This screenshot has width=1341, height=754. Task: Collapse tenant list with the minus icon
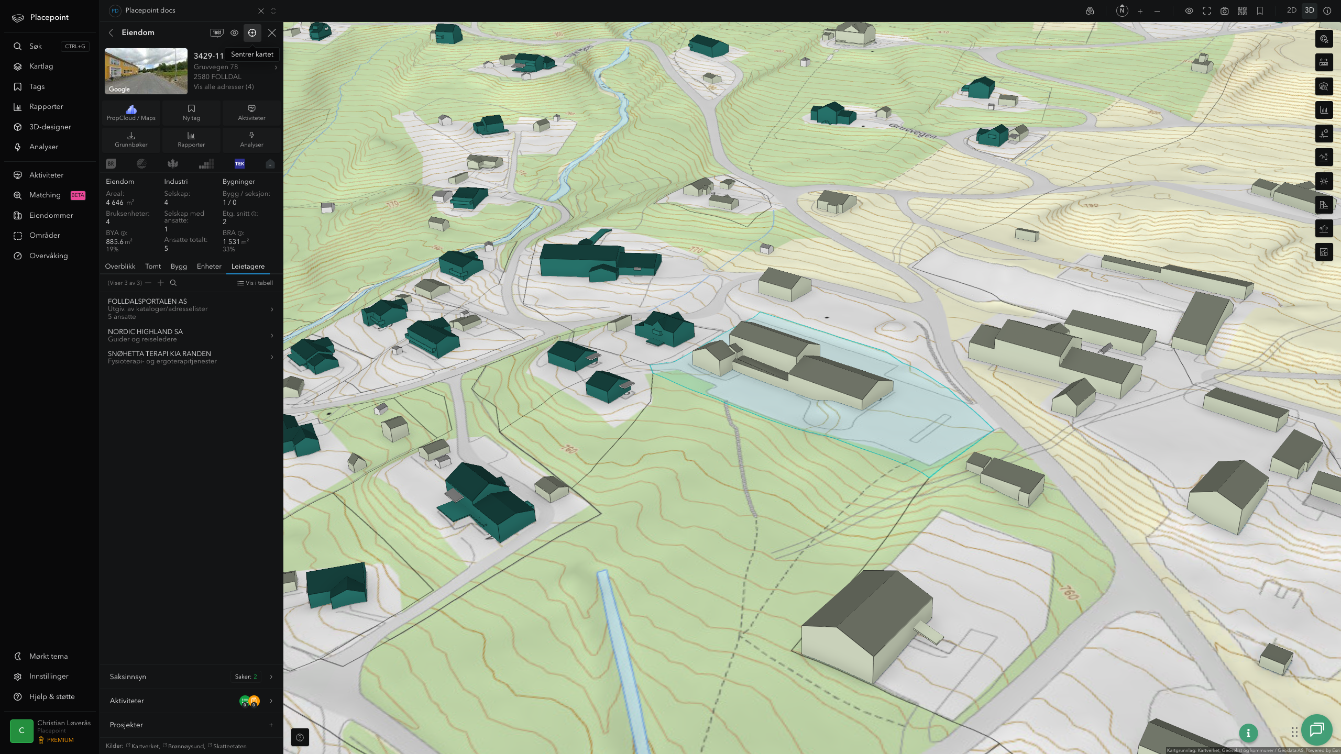click(148, 283)
